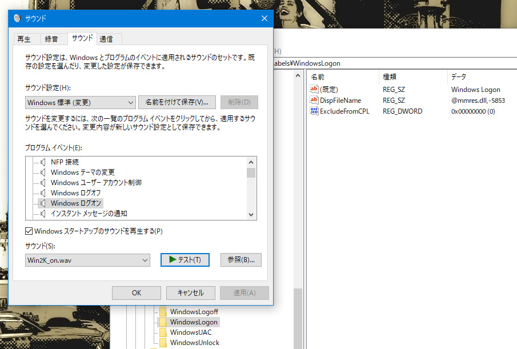
Task: Select Windows ユーザー アカウント制御 event
Action: pyautogui.click(x=96, y=183)
